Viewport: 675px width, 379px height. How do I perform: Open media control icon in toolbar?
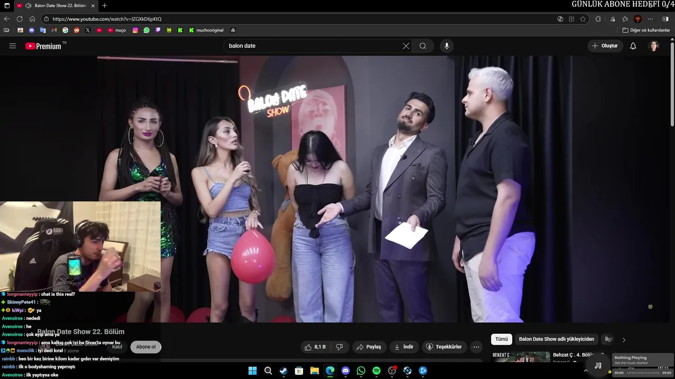(612, 19)
